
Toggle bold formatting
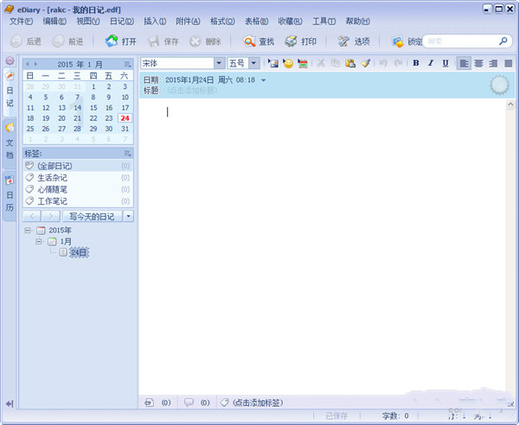(x=416, y=63)
